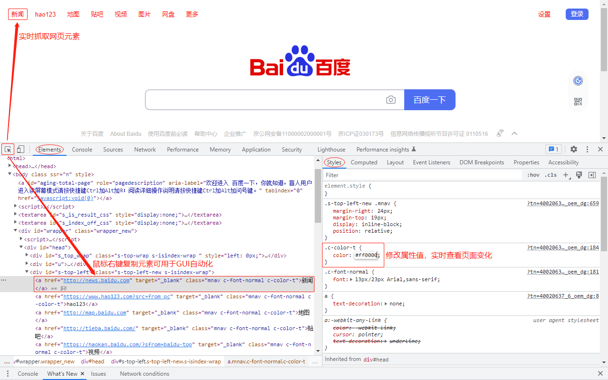Open the DevTools three-dot customize menu
The height and width of the screenshot is (380, 608).
587,149
